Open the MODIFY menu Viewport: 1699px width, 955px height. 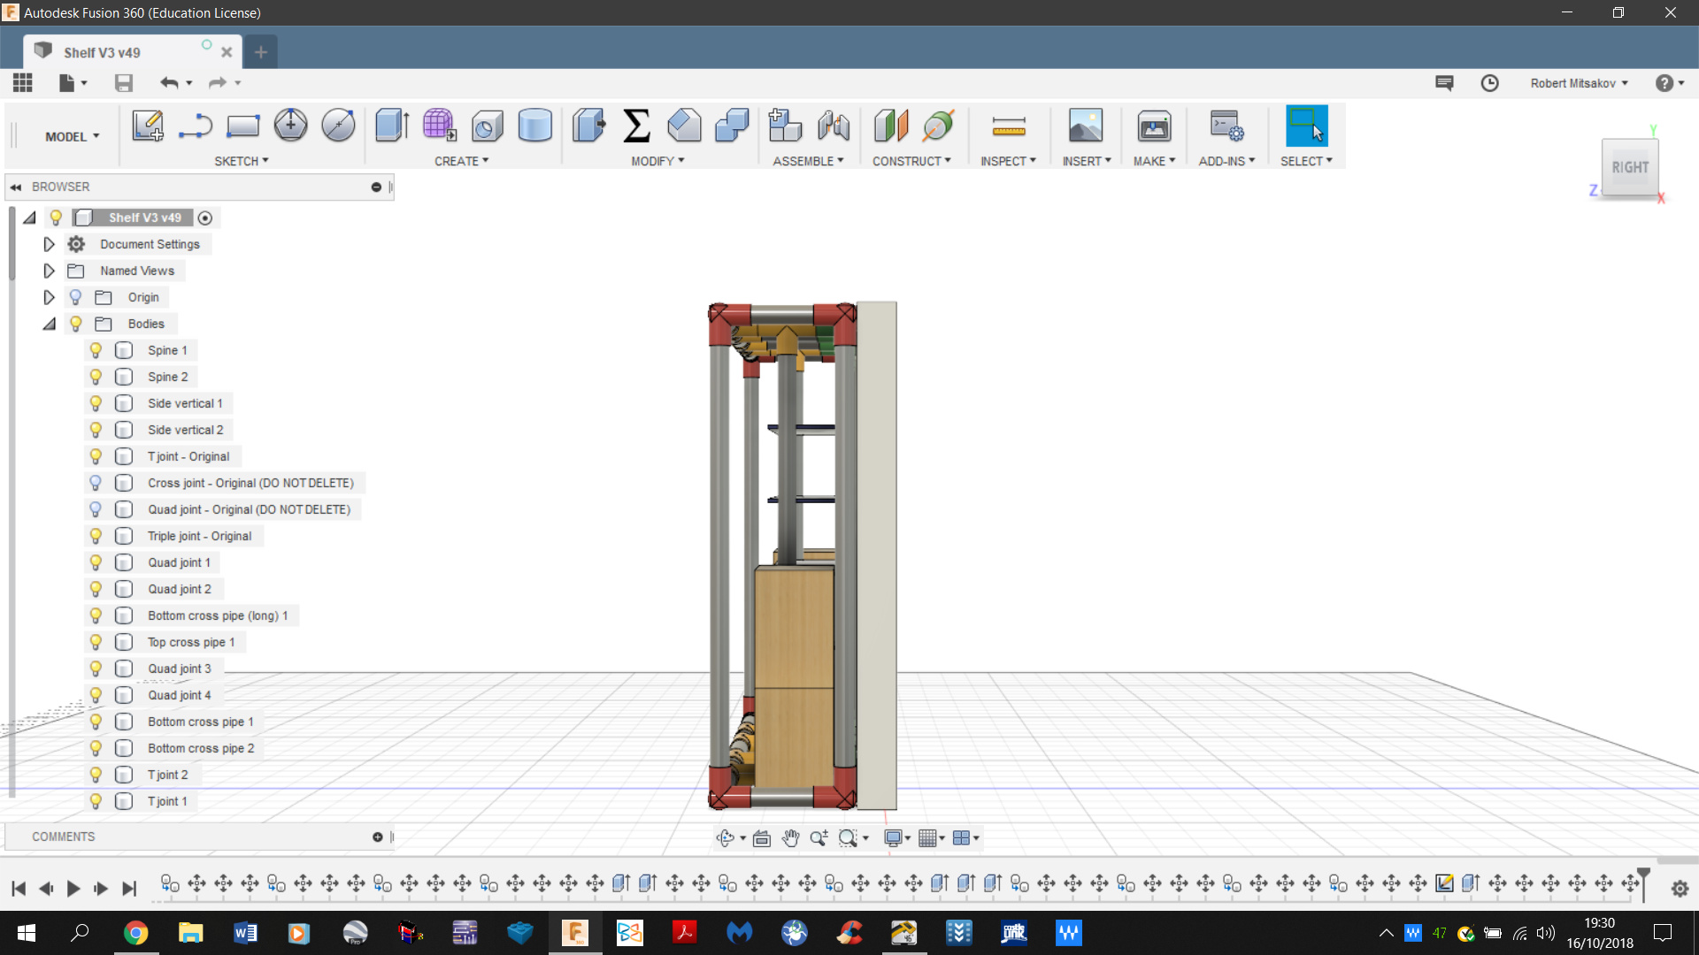[x=657, y=161]
